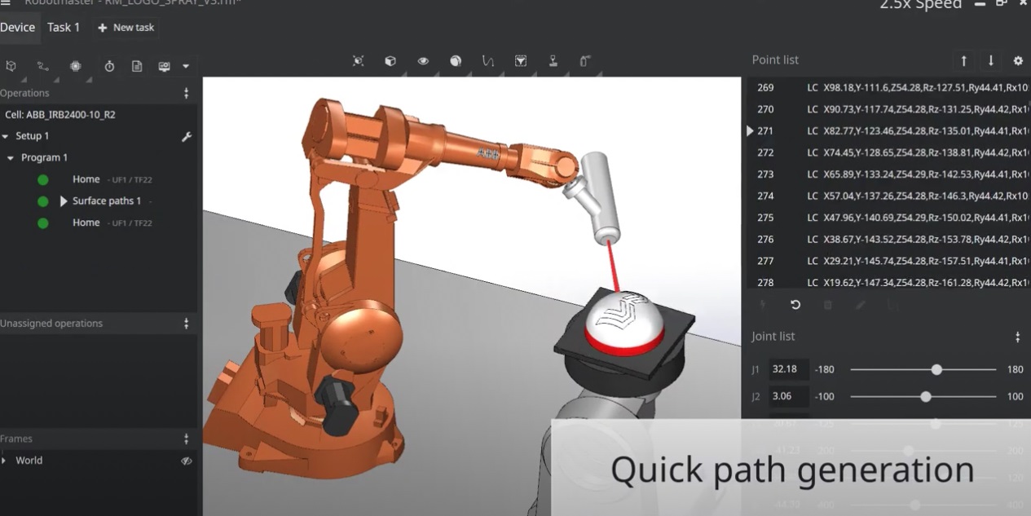Click the J2 joint value field
1031x516 pixels.
788,397
